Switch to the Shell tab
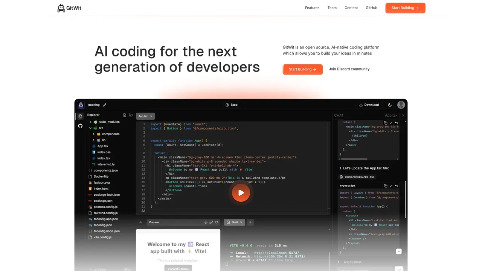This screenshot has height=271, width=482. coord(235,222)
